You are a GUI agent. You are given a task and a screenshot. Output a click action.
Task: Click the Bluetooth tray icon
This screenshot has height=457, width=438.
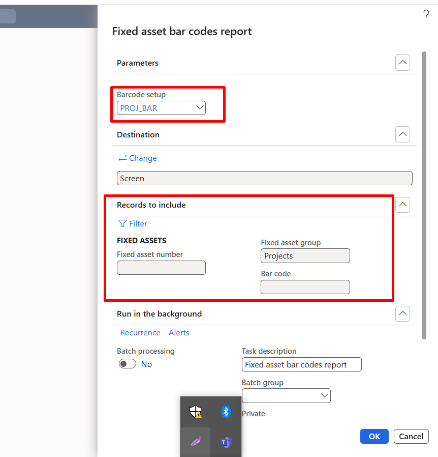[226, 412]
